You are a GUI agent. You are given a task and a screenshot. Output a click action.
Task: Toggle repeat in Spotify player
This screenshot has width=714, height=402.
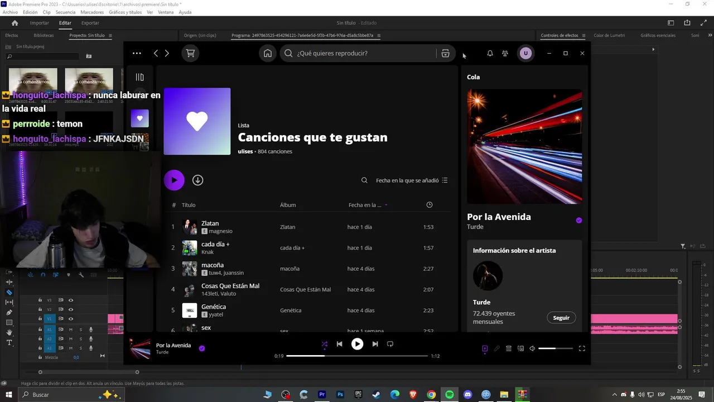point(390,344)
